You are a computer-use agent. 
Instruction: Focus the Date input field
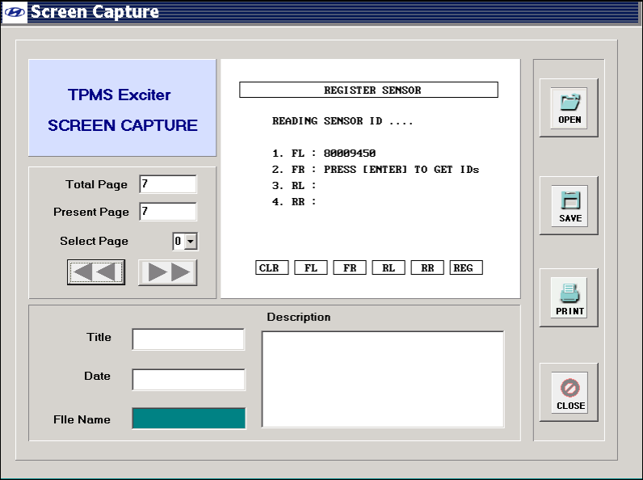(x=188, y=380)
